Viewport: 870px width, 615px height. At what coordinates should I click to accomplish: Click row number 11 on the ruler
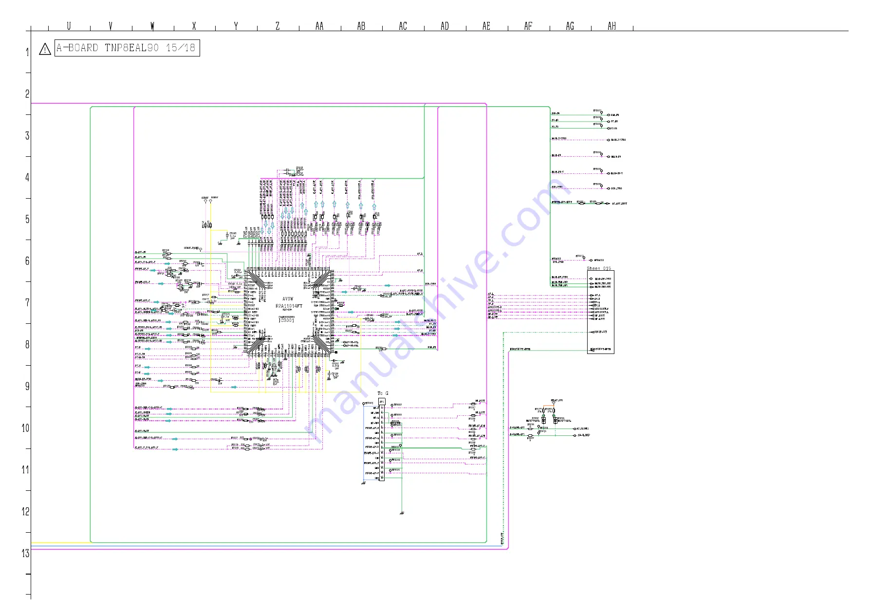click(x=25, y=470)
